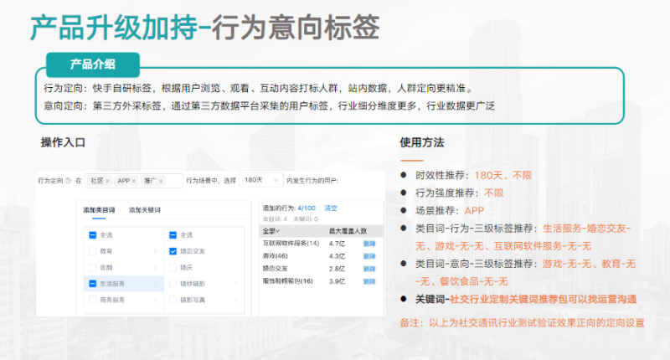Open the 180天 time range dropdown
The width and height of the screenshot is (670, 360).
click(x=261, y=180)
